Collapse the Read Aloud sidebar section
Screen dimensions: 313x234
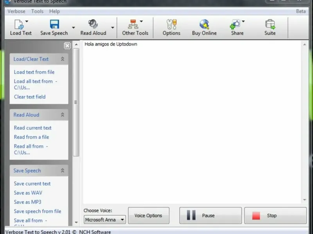tap(62, 115)
